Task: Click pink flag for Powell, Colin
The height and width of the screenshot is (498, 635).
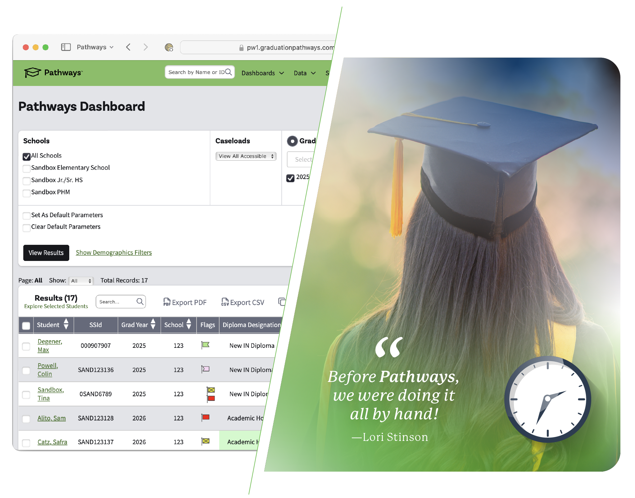Action: click(205, 369)
